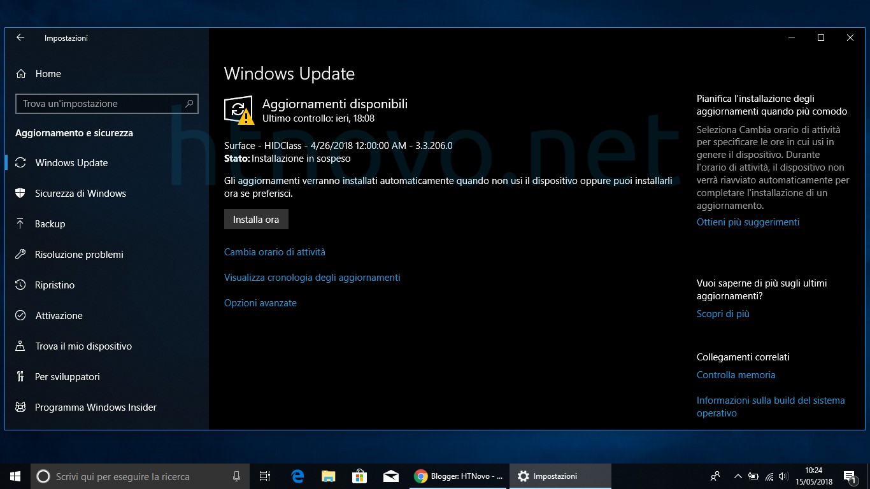Open the Attivazione section

pyautogui.click(x=107, y=316)
